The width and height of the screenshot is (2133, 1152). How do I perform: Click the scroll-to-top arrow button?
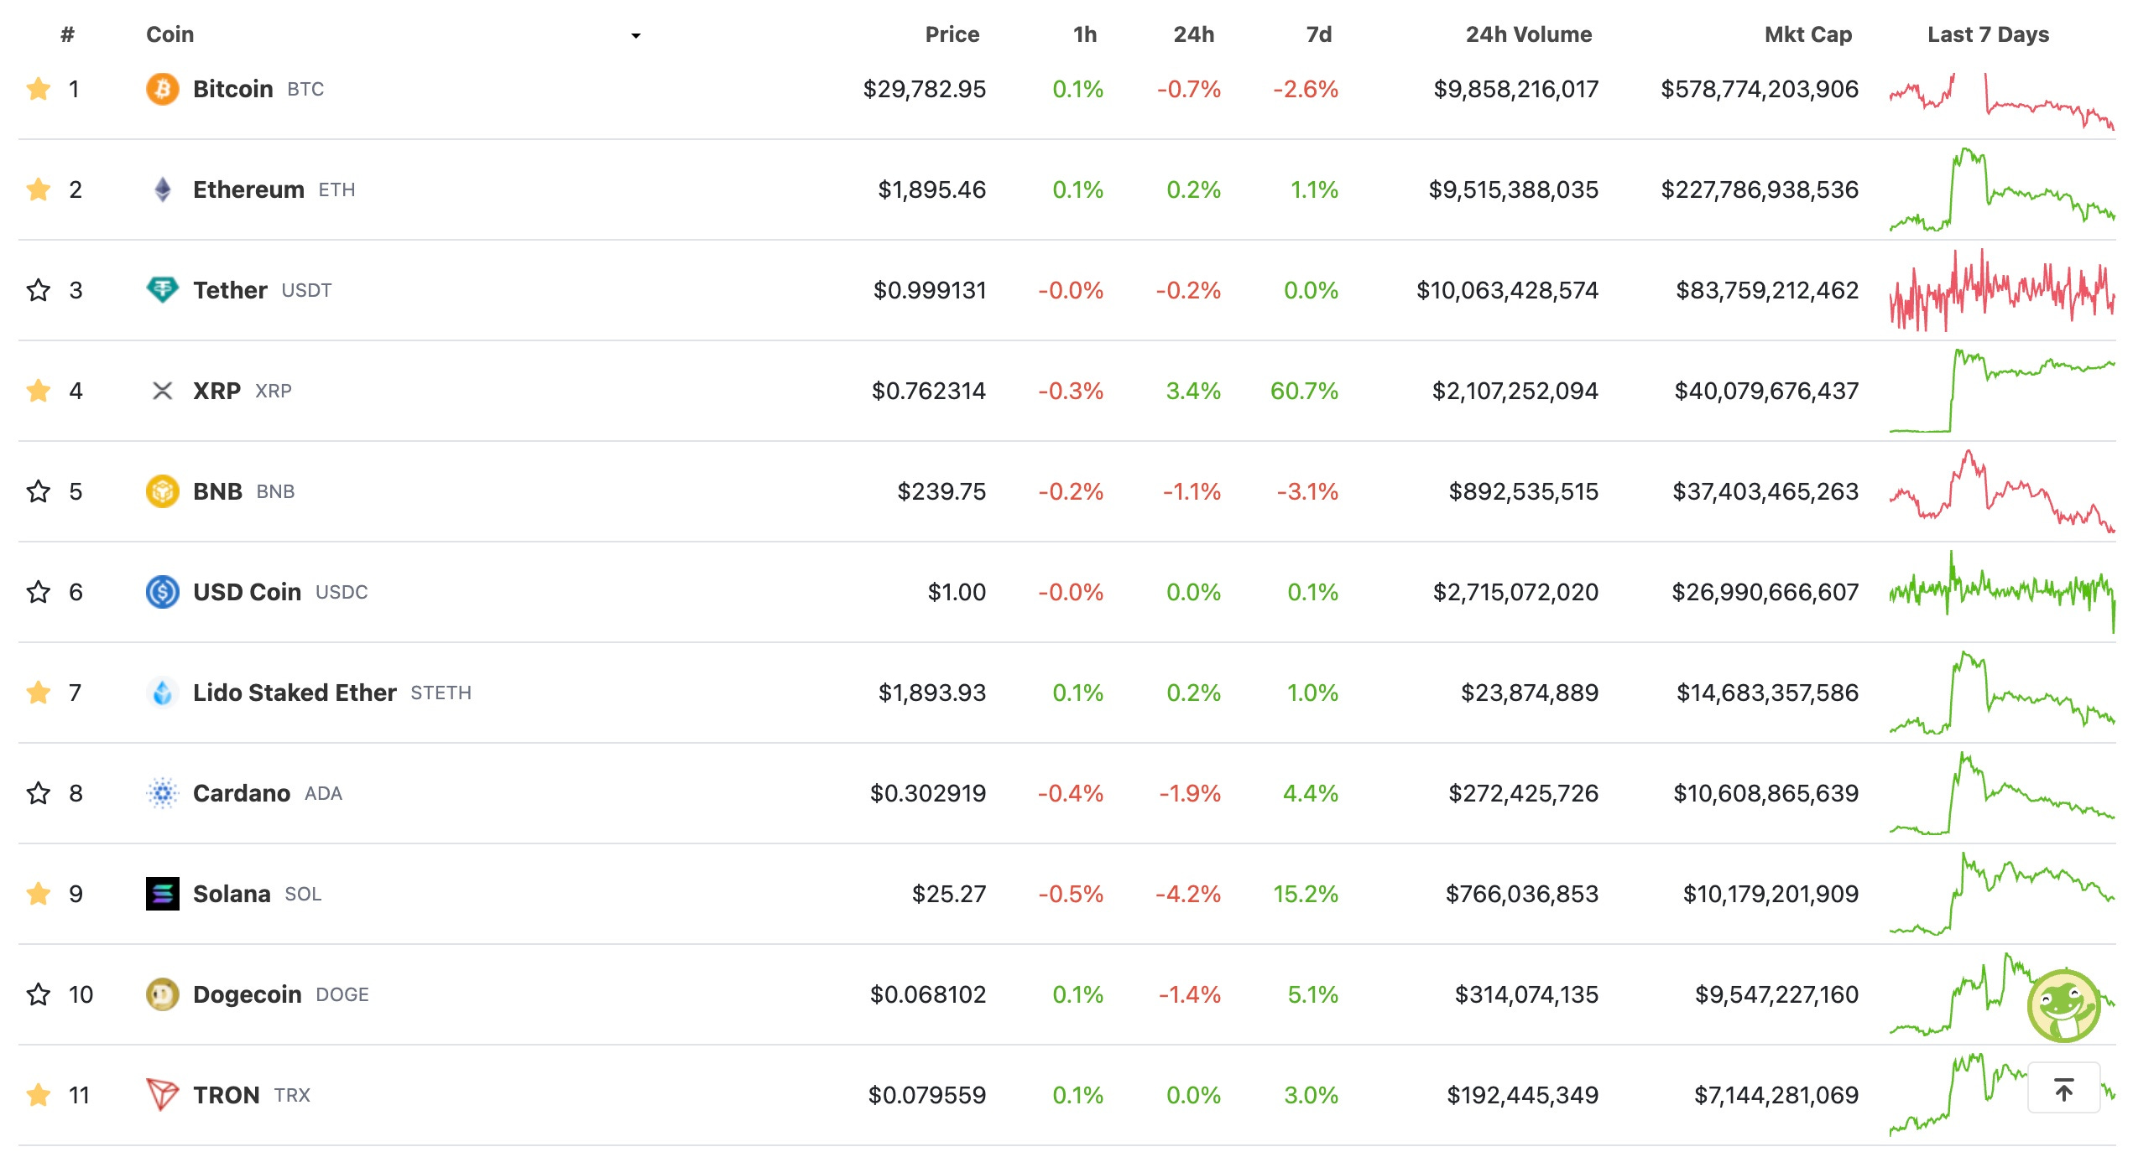tap(2064, 1088)
